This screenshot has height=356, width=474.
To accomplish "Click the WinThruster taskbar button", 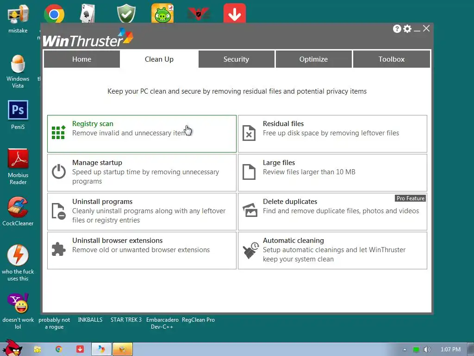I will [x=101, y=350].
